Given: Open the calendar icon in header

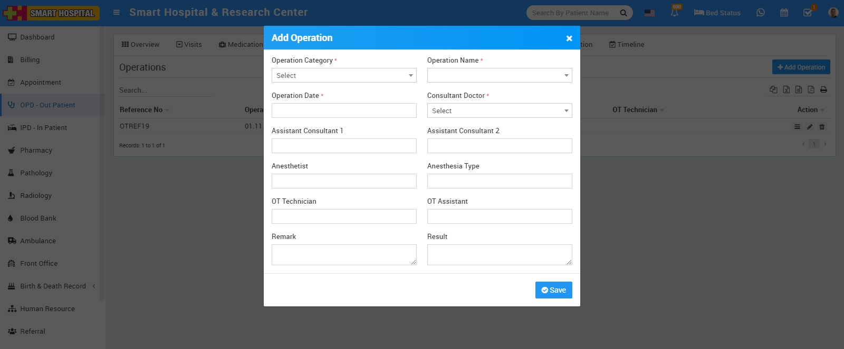Looking at the screenshot, I should (x=784, y=13).
